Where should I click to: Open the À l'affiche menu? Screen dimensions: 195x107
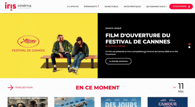pos(73,6)
